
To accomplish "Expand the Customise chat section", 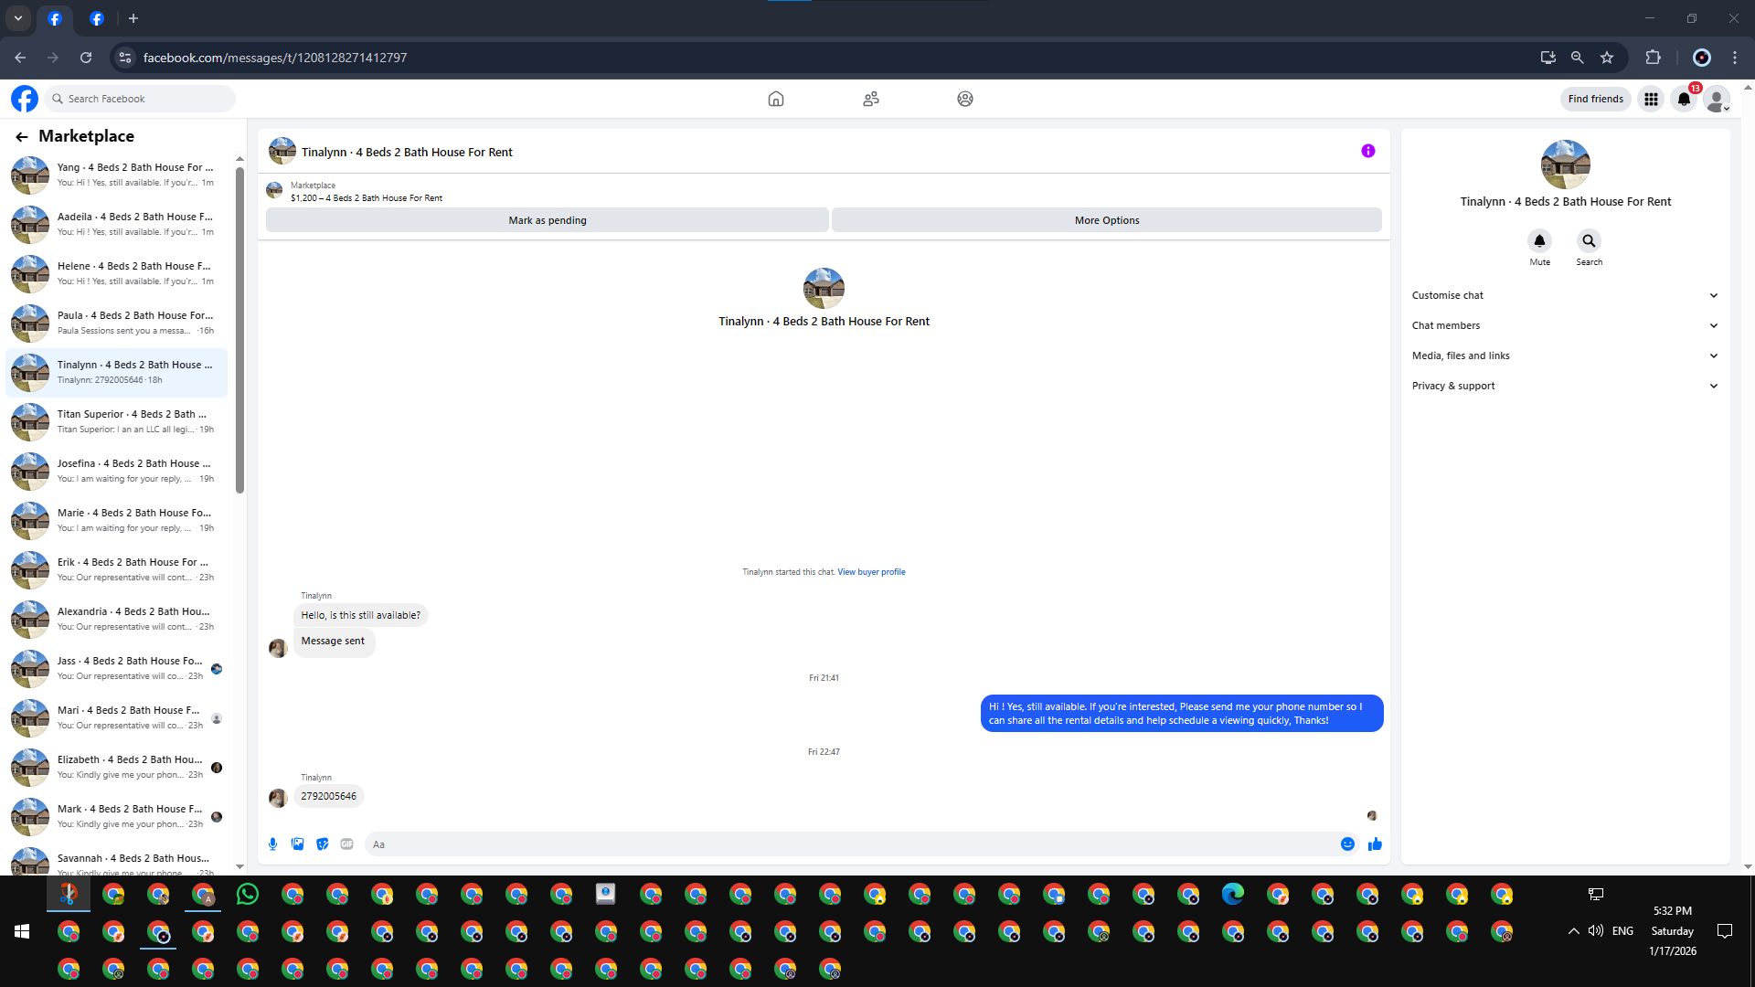I will coord(1564,295).
